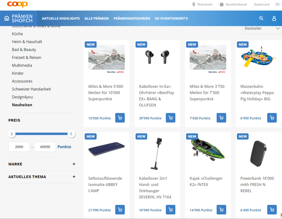Click the PRÄMIEN SHOP.CH logo text
This screenshot has height=219, width=282.
[x=22, y=19]
